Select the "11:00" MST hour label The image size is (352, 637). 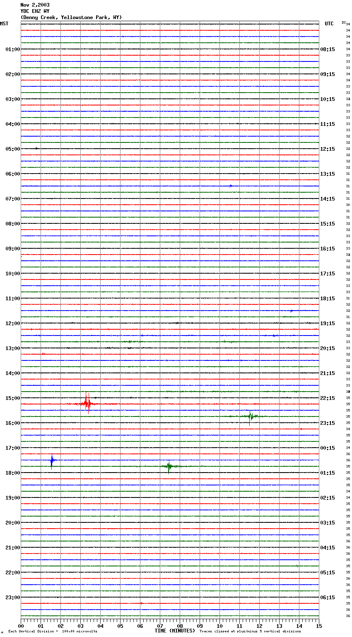13,299
